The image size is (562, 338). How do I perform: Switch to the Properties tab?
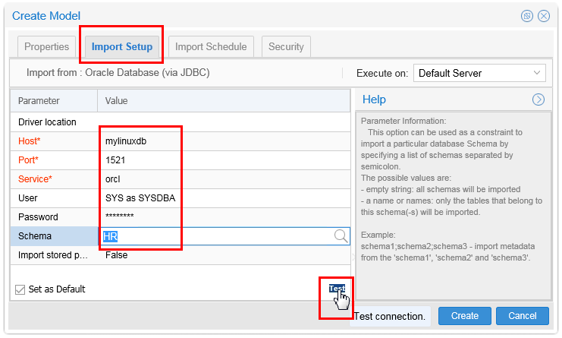point(46,46)
